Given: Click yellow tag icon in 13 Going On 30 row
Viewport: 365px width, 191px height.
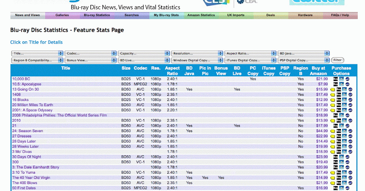Looking at the screenshot, I should pyautogui.click(x=333, y=89).
